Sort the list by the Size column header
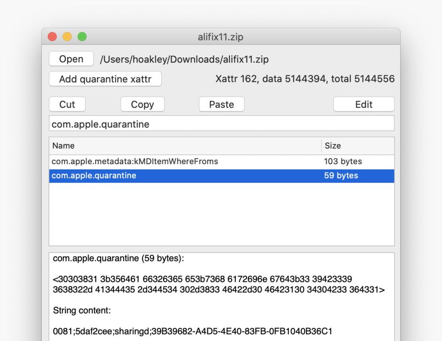The height and width of the screenshot is (341, 442). pos(357,146)
